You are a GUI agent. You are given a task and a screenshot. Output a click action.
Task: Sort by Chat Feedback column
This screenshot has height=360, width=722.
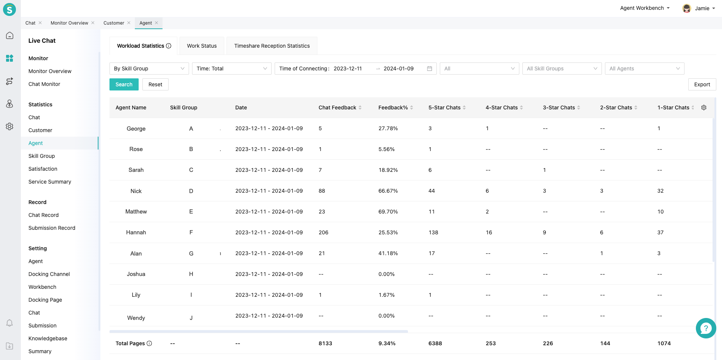point(360,108)
